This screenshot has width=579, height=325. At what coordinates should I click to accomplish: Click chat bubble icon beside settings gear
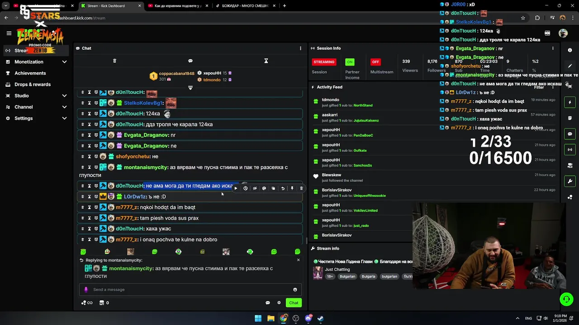(267, 303)
